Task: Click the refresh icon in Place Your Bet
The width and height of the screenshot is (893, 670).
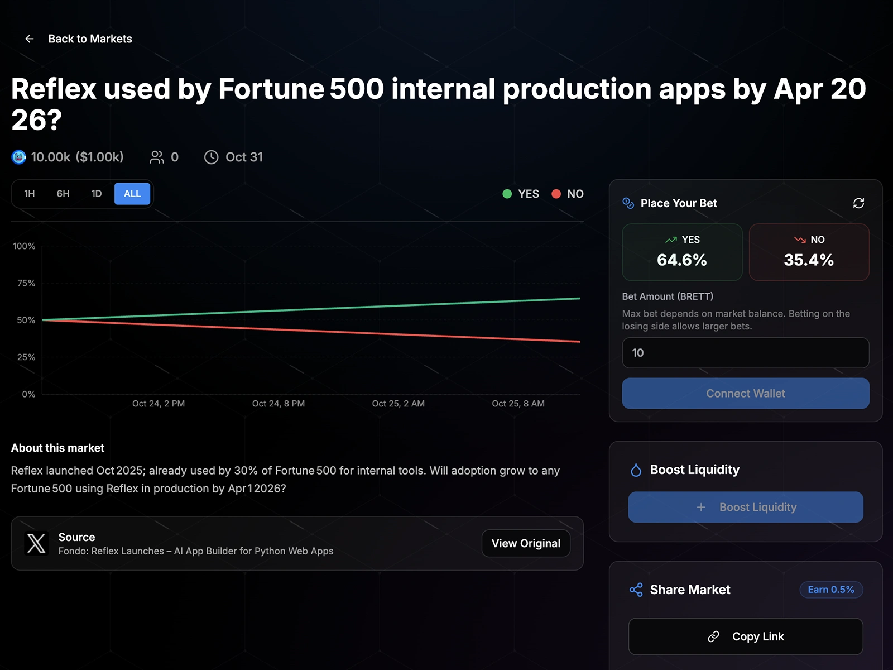Action: [x=858, y=203]
